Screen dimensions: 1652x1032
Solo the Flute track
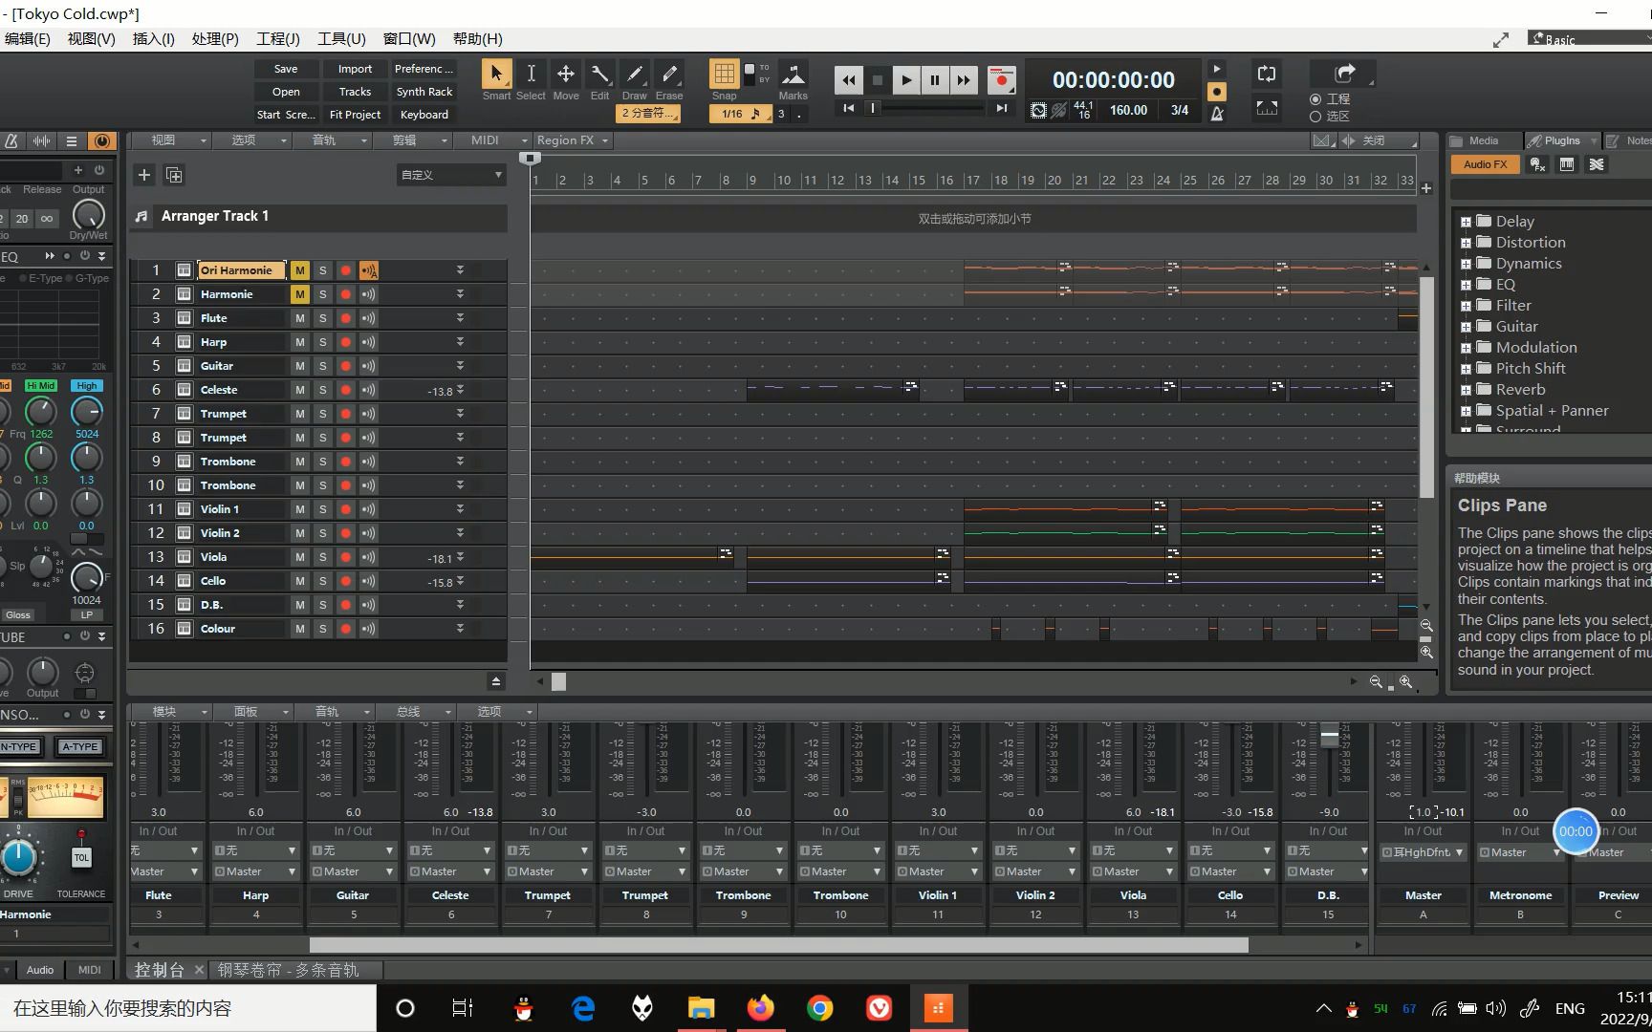322,318
